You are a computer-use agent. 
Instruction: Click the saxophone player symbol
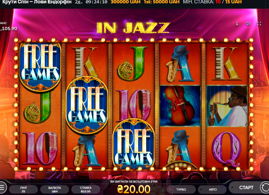point(227,106)
